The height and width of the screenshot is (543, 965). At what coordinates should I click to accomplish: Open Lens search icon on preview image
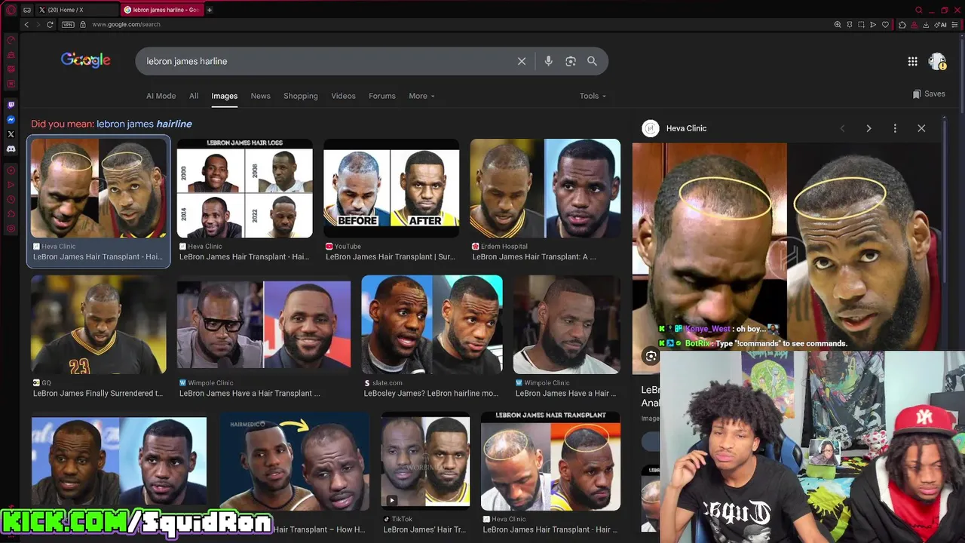pyautogui.click(x=651, y=356)
